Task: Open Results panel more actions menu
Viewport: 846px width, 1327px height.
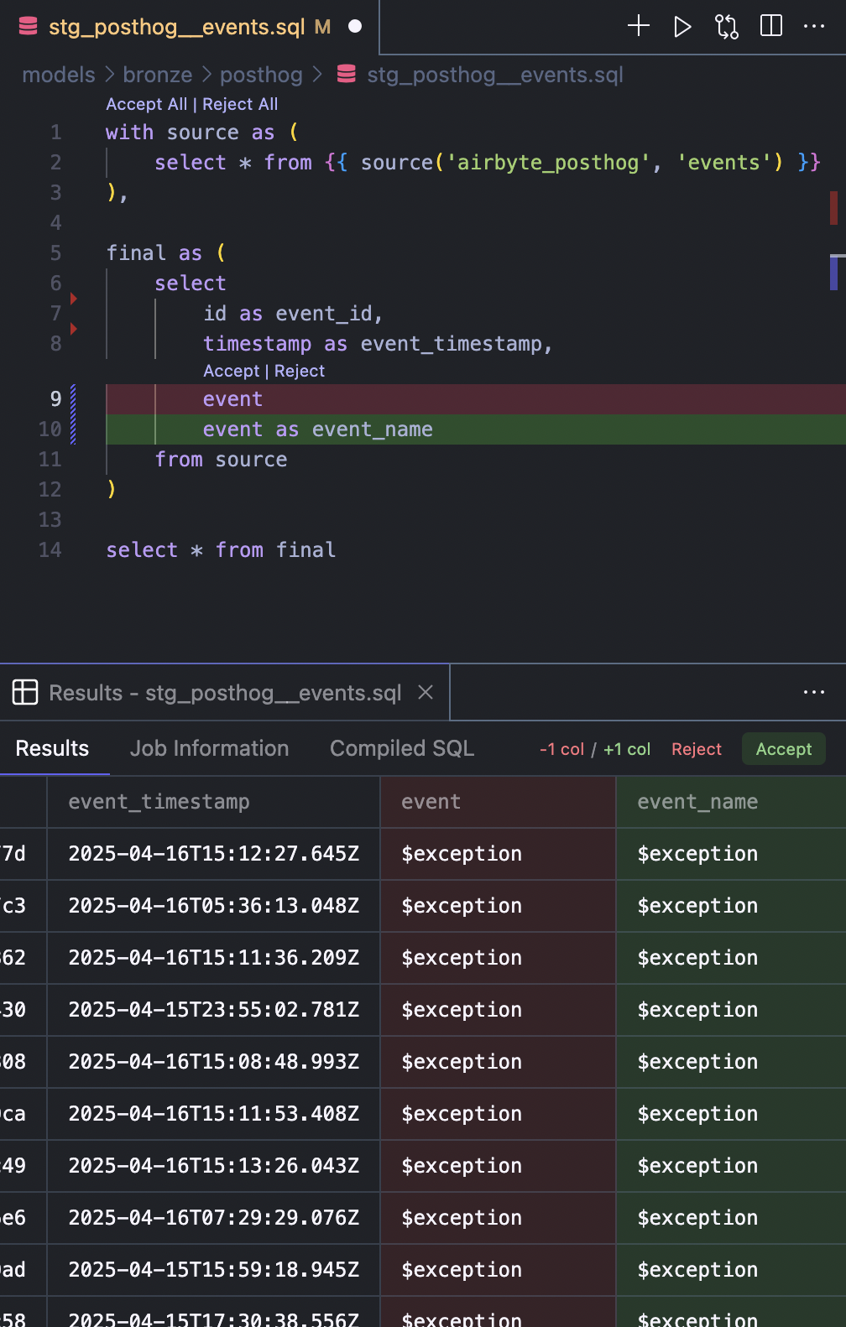Action: point(814,692)
